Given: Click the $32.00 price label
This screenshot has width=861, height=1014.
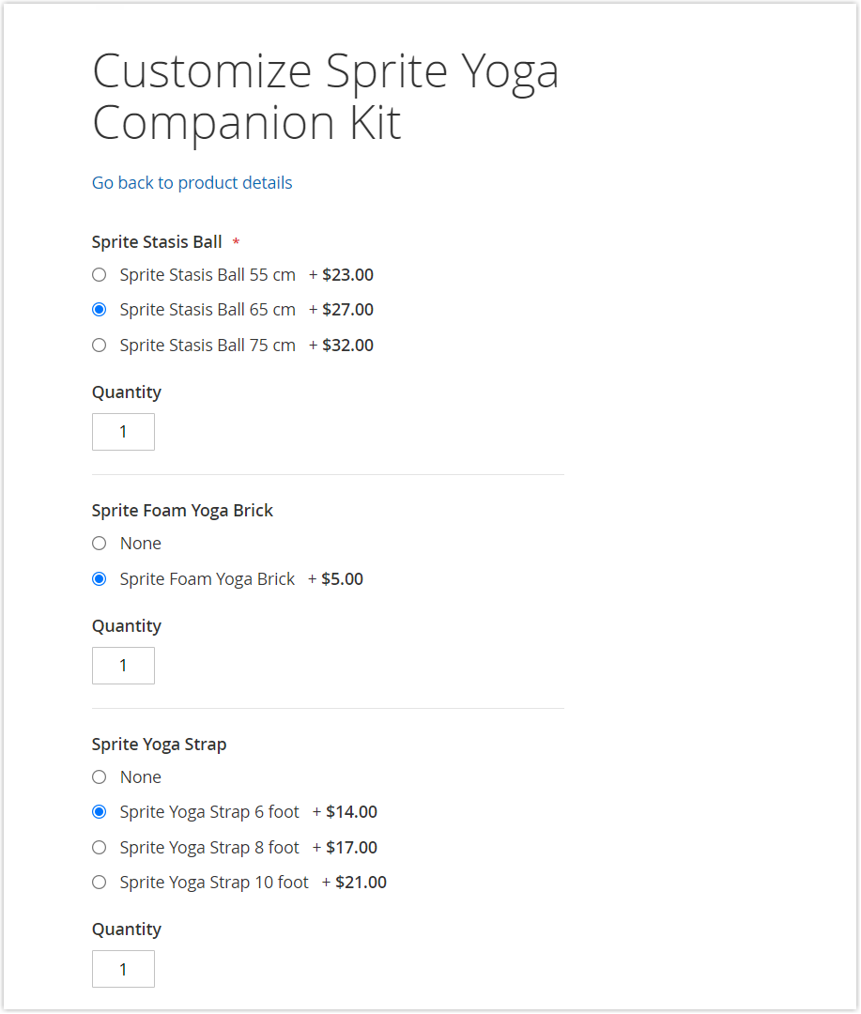Looking at the screenshot, I should [x=347, y=345].
